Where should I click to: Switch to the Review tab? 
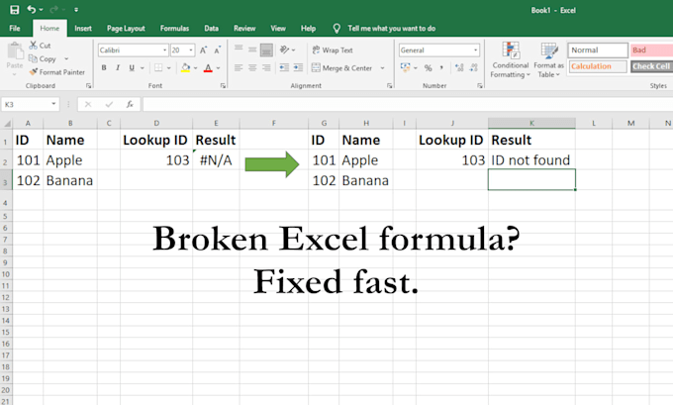(x=244, y=29)
